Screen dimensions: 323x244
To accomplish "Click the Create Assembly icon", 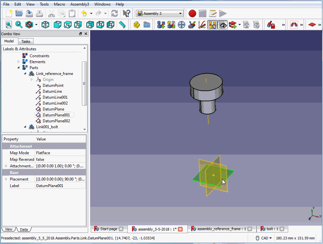I will (161, 25).
